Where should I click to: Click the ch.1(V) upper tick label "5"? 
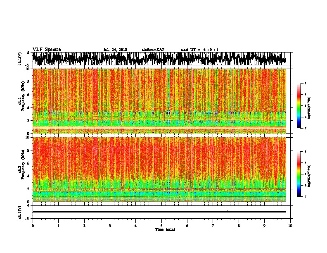click(28, 53)
